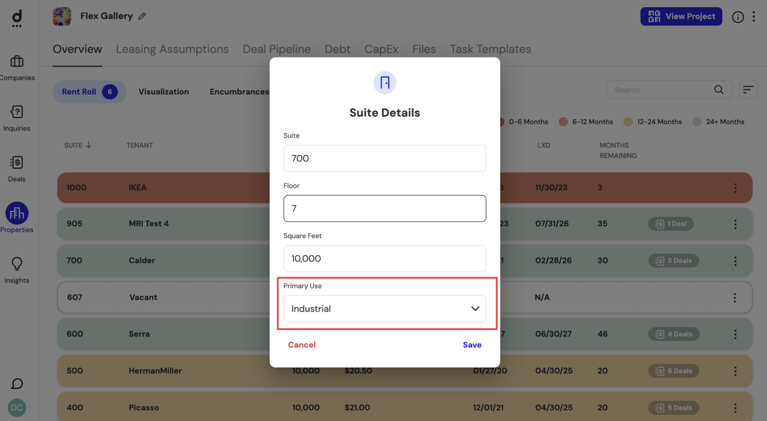Open row menu for HermanMiller suite 500
This screenshot has width=767, height=421.
[735, 371]
